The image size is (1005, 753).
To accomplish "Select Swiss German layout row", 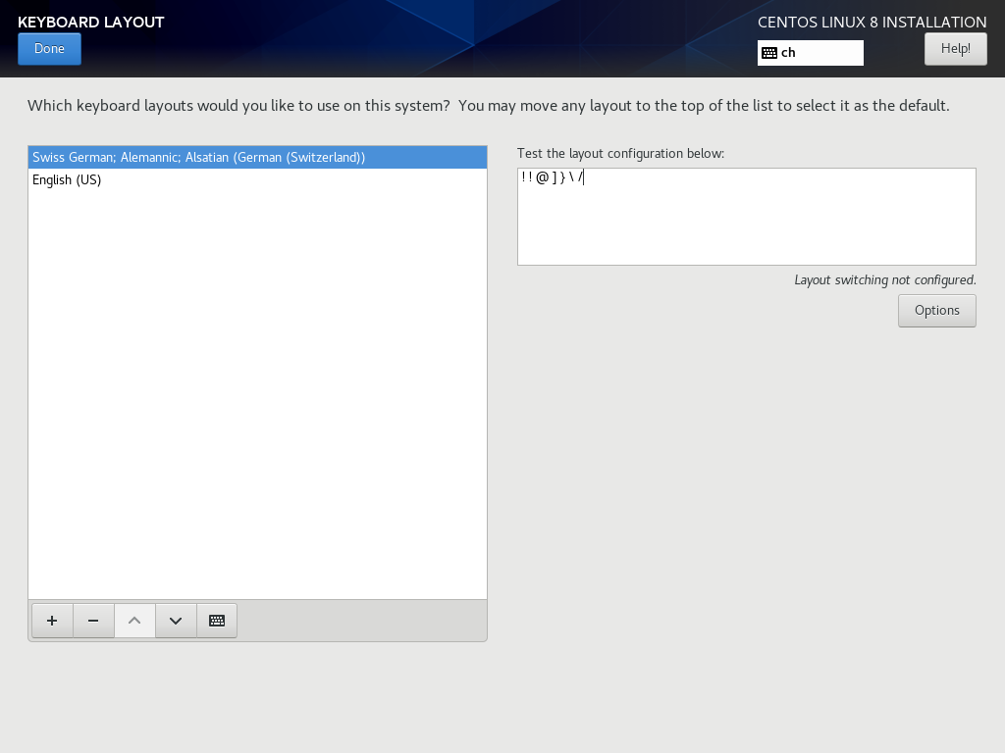I will click(x=258, y=158).
